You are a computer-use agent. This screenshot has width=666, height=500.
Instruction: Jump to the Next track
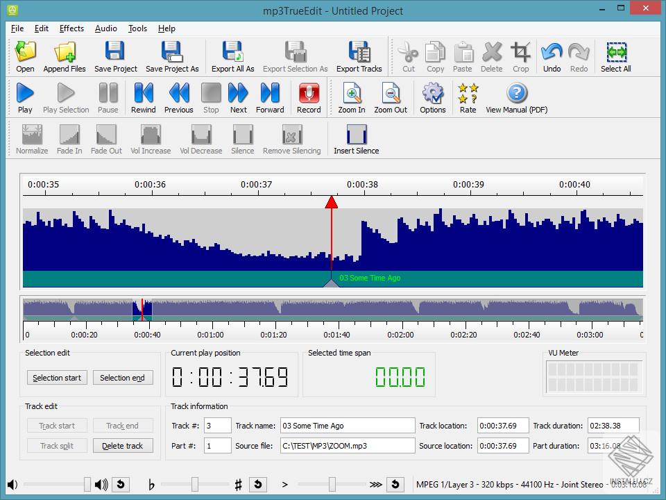point(238,94)
